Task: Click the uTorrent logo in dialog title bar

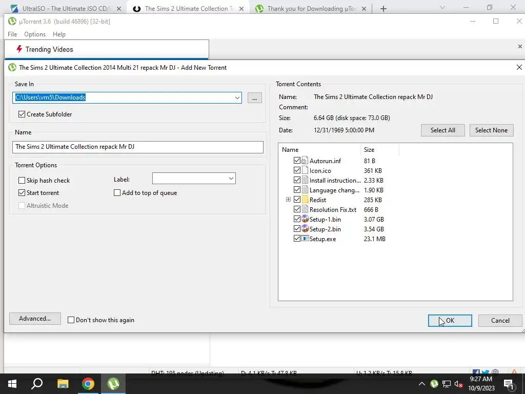Action: (12, 67)
